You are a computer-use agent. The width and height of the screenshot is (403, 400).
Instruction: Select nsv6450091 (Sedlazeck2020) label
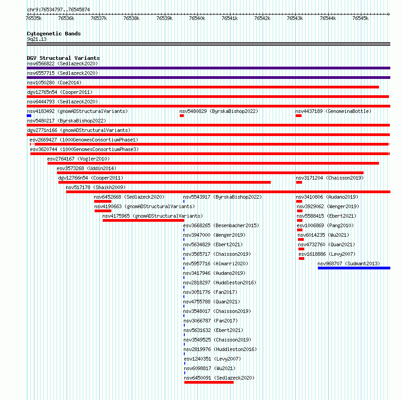(x=219, y=378)
